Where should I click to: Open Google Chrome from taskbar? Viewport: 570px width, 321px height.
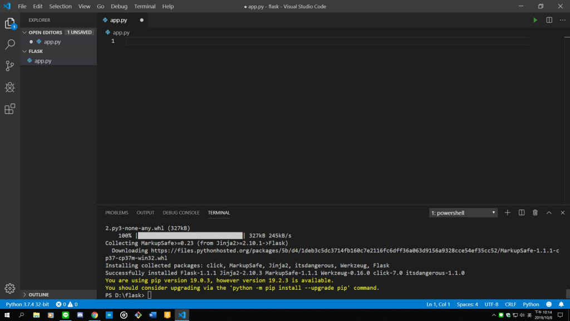(95, 315)
